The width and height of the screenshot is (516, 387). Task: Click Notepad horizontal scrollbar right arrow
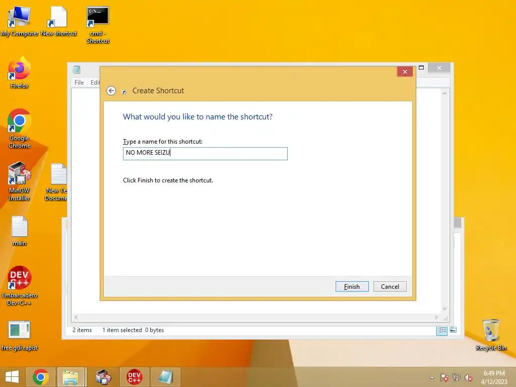pyautogui.click(x=436, y=317)
